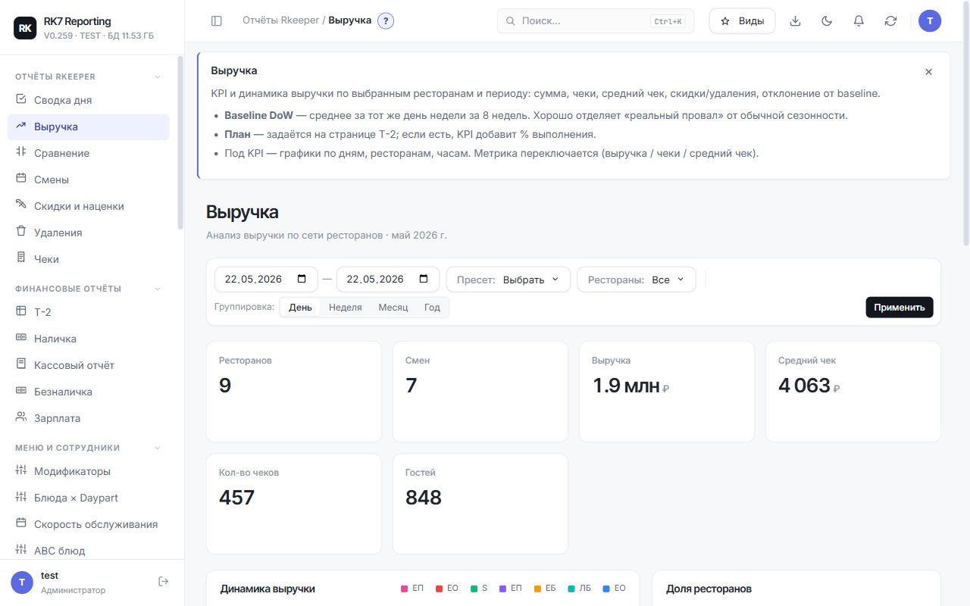This screenshot has width=970, height=606.
Task: Toggle the sidebar panel icon
Action: [217, 21]
